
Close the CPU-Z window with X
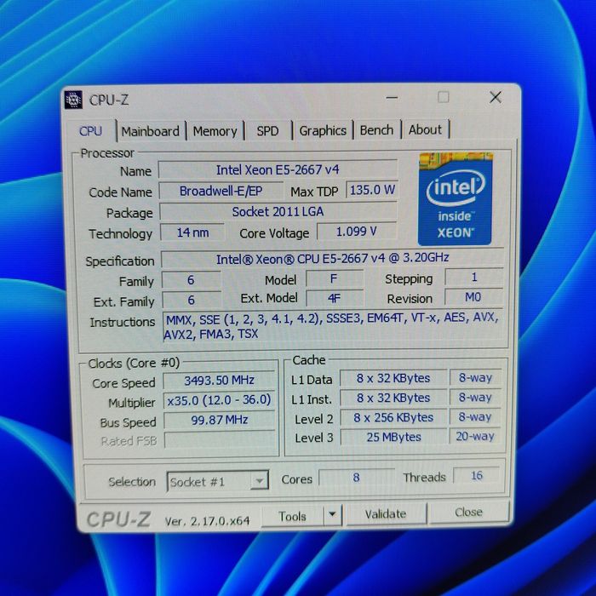[496, 97]
